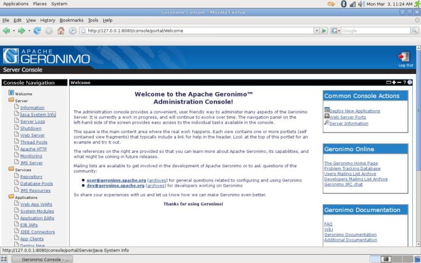Screen dimensions: 421x263
Task: Open the URL bar history dropdown
Action: tap(315, 31)
